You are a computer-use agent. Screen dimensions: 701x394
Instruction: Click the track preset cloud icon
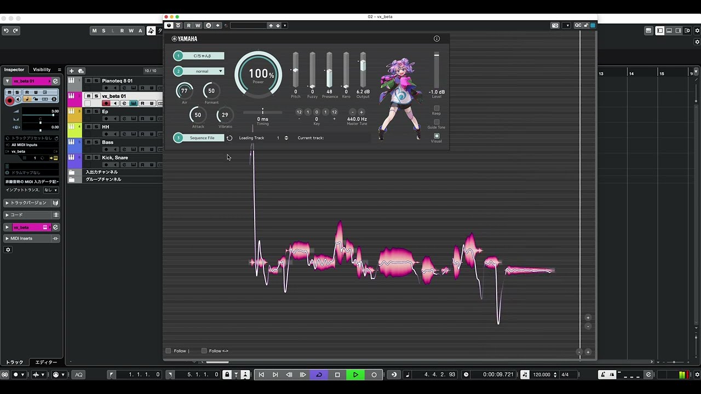click(81, 71)
